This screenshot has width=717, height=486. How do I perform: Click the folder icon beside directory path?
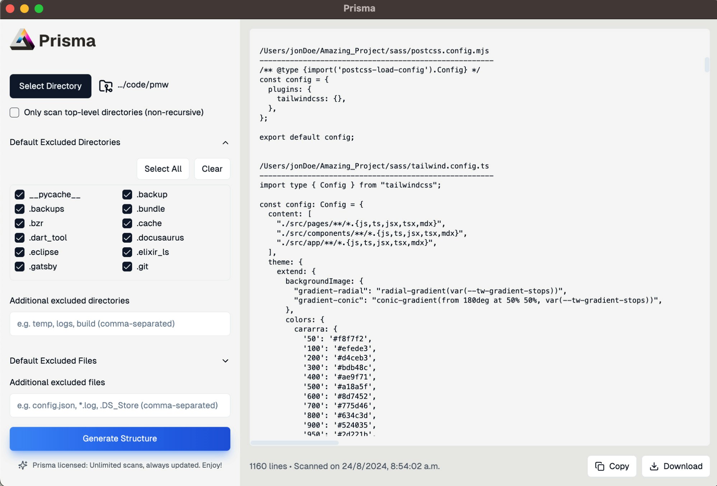(x=106, y=86)
